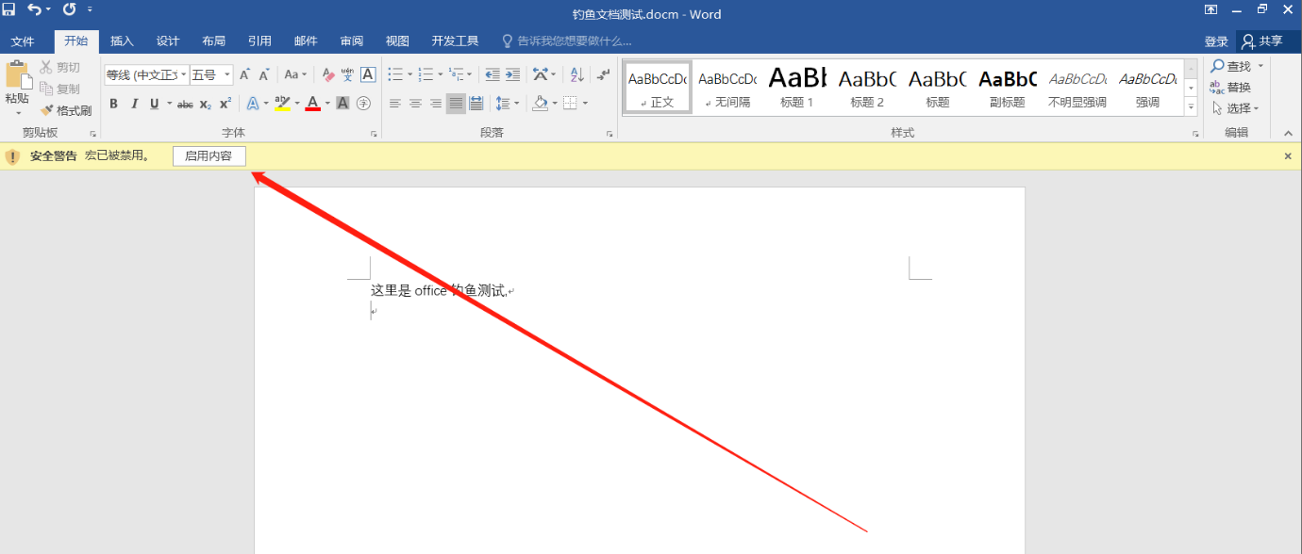Apply paragraph shading with the paint bucket
1302x554 pixels.
[541, 104]
